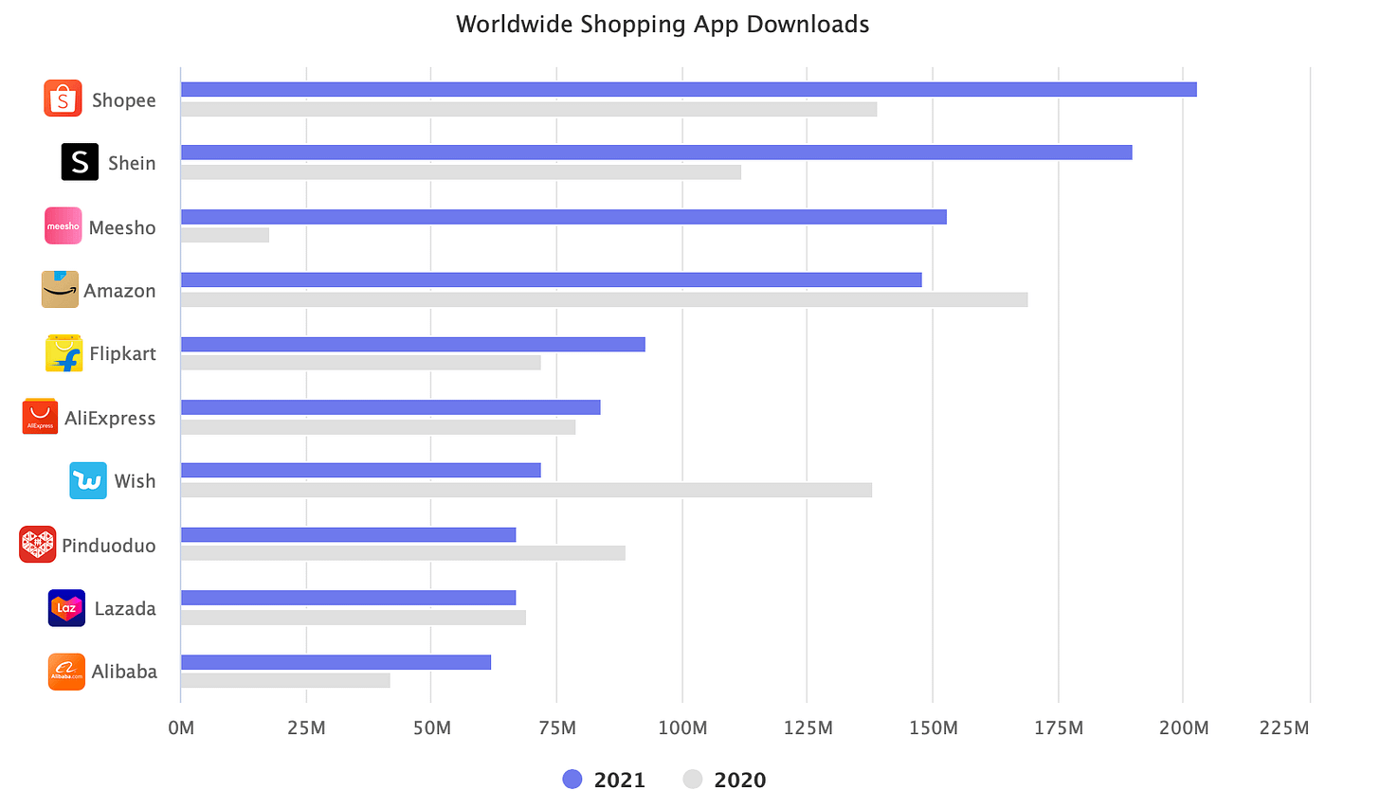The height and width of the screenshot is (808, 1380).
Task: Click the 150M axis tick label
Action: (934, 727)
